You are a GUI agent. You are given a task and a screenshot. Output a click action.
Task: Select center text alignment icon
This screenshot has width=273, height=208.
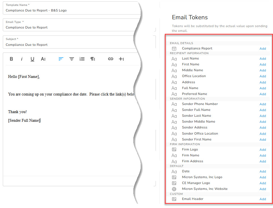tap(71, 59)
